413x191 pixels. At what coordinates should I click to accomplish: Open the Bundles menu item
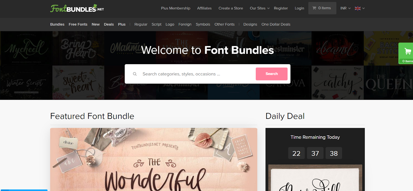coord(57,24)
